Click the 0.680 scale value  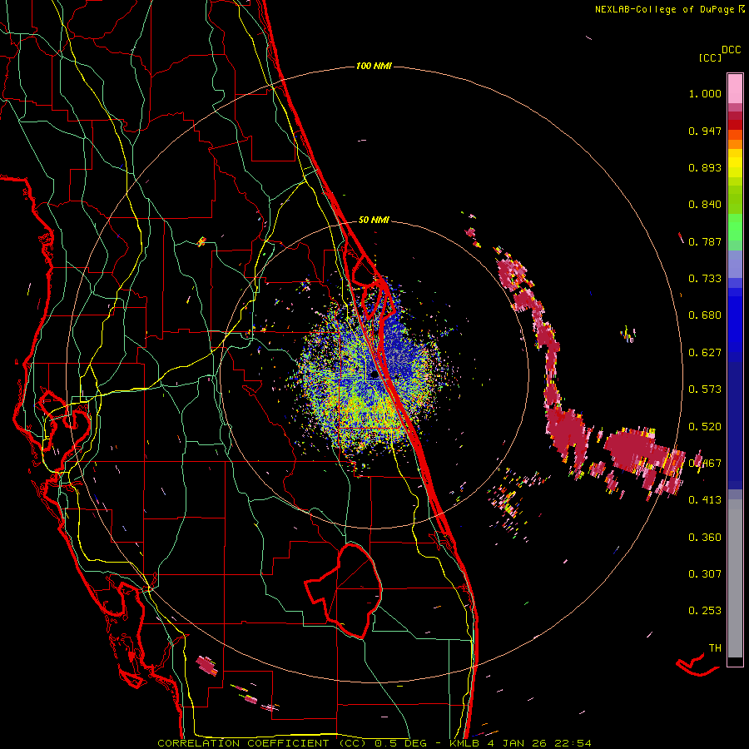[x=705, y=315]
